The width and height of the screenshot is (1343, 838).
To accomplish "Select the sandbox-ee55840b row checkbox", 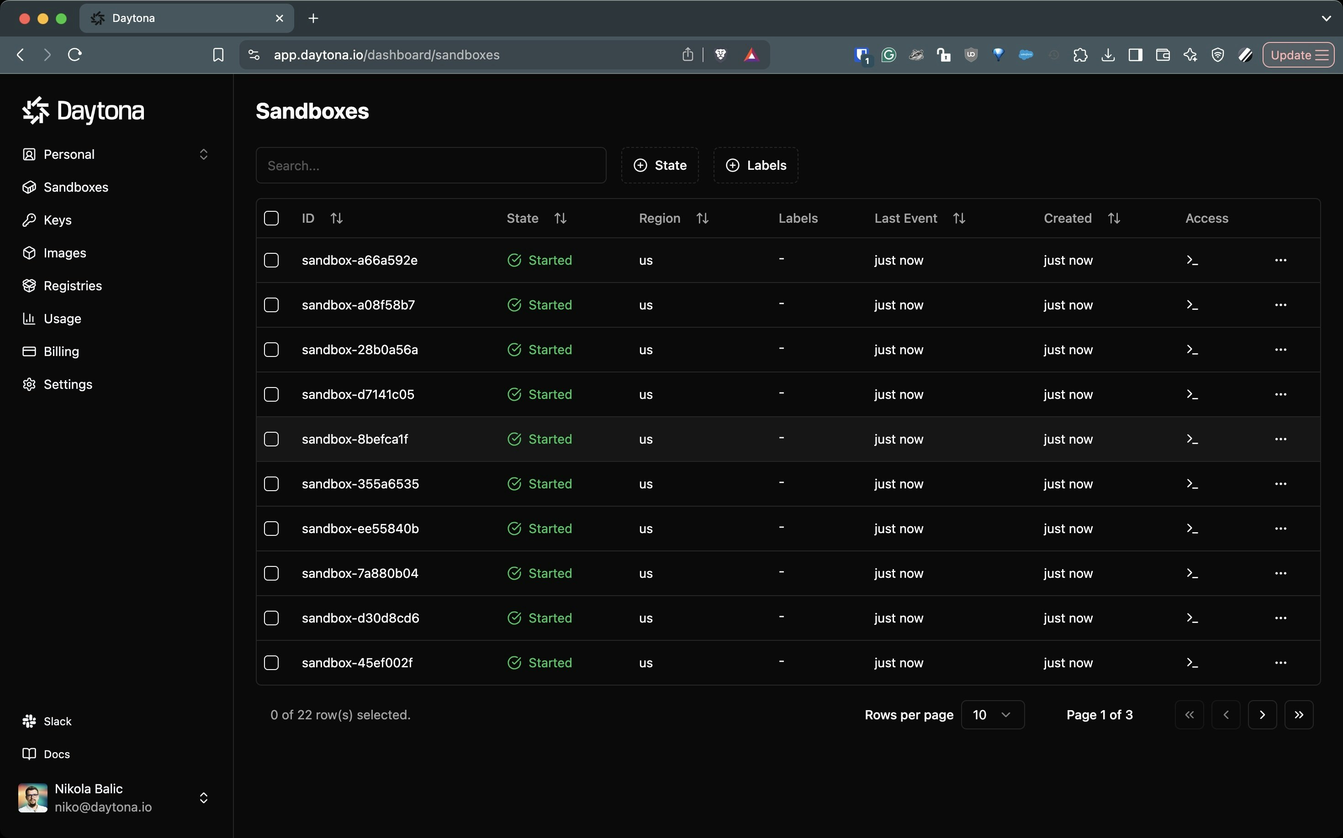I will pyautogui.click(x=271, y=529).
